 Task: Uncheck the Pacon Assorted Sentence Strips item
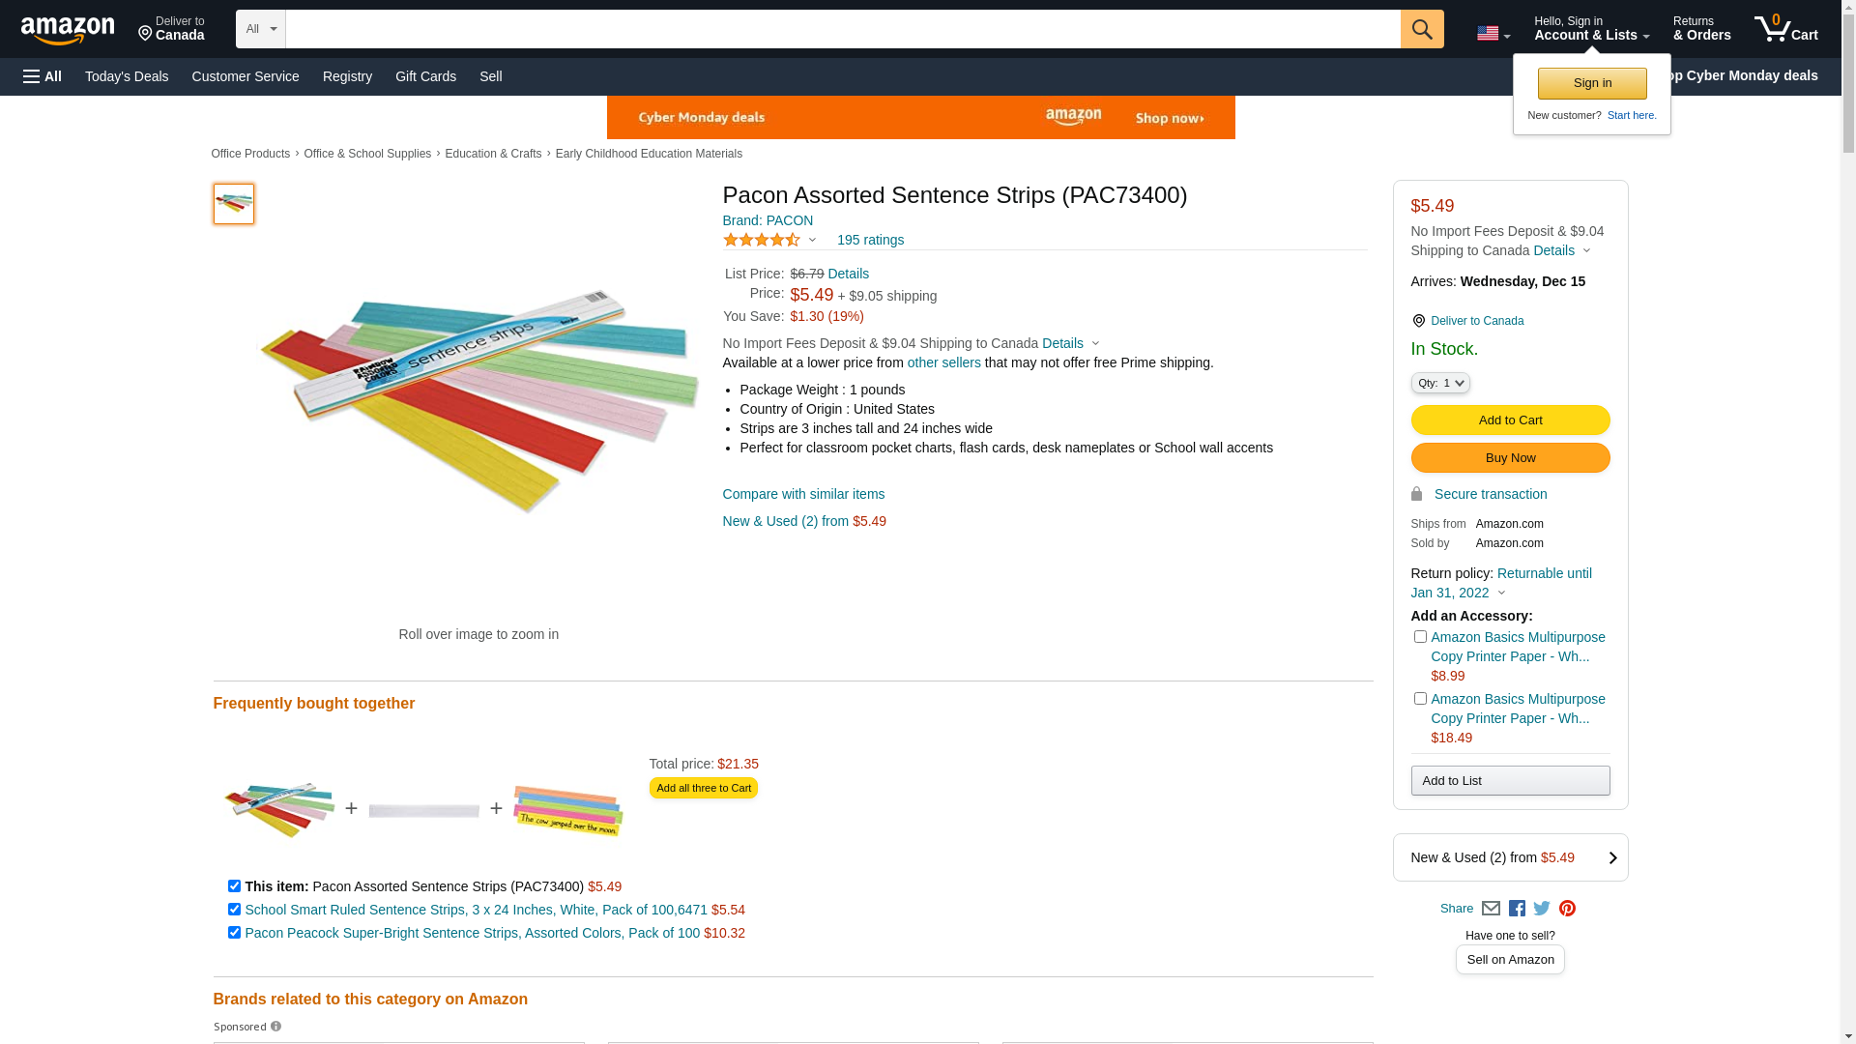coord(234,886)
